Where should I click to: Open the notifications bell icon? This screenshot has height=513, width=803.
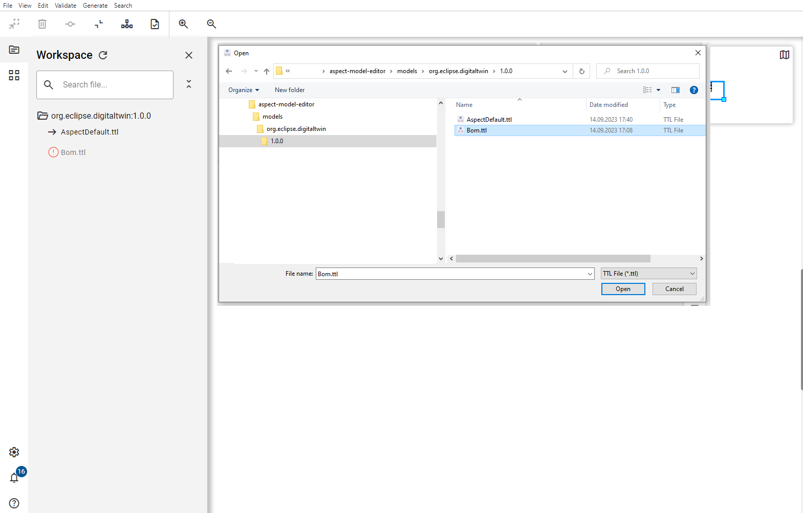click(x=14, y=478)
